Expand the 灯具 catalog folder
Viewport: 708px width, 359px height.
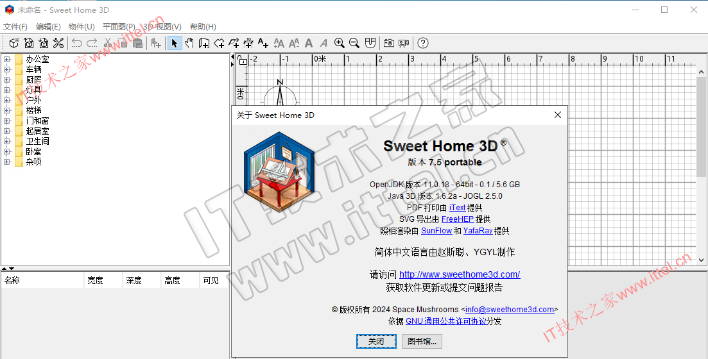click(7, 90)
